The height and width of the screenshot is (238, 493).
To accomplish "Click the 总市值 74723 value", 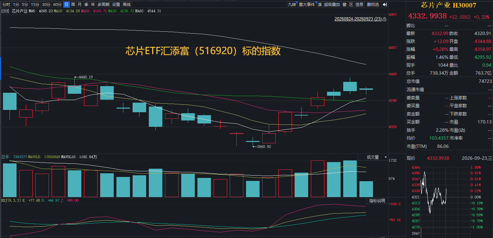I will pos(485,81).
